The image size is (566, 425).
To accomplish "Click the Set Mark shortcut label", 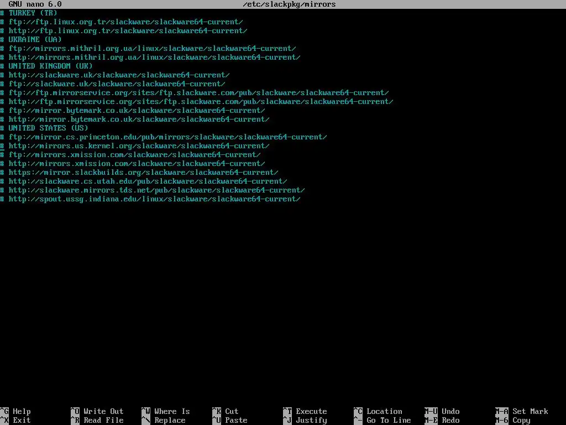I will [x=530, y=411].
